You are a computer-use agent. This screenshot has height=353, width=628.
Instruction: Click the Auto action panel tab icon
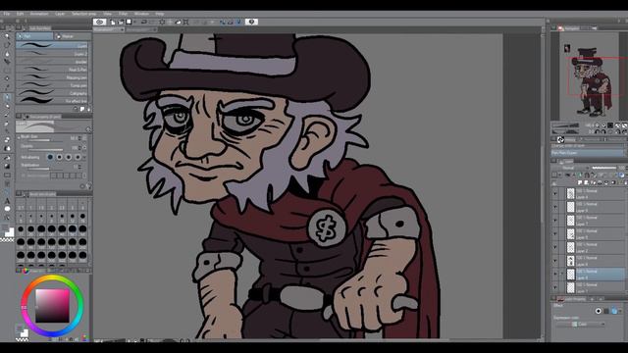[x=560, y=139]
